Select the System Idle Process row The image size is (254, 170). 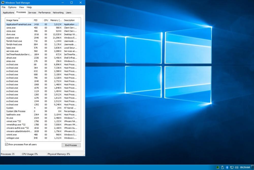(x=16, y=111)
